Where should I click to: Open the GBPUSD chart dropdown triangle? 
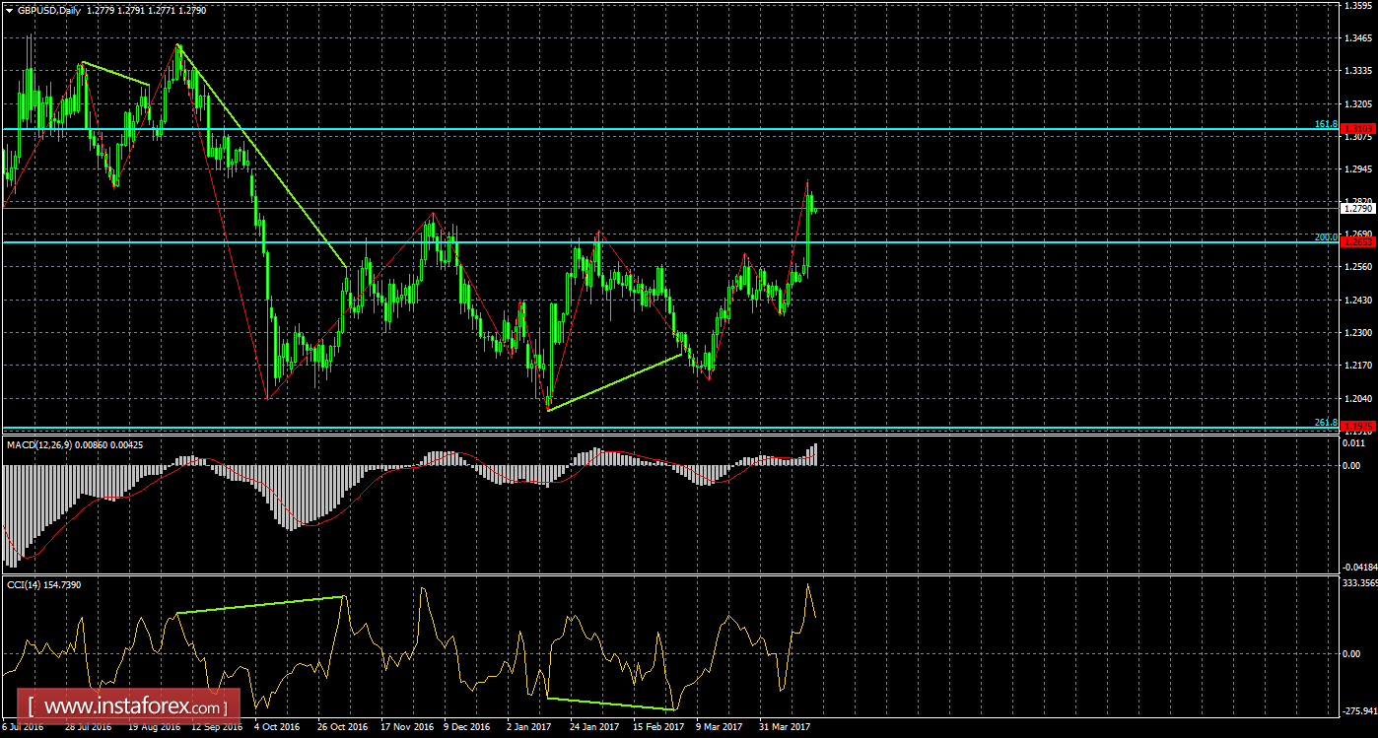click(x=10, y=7)
